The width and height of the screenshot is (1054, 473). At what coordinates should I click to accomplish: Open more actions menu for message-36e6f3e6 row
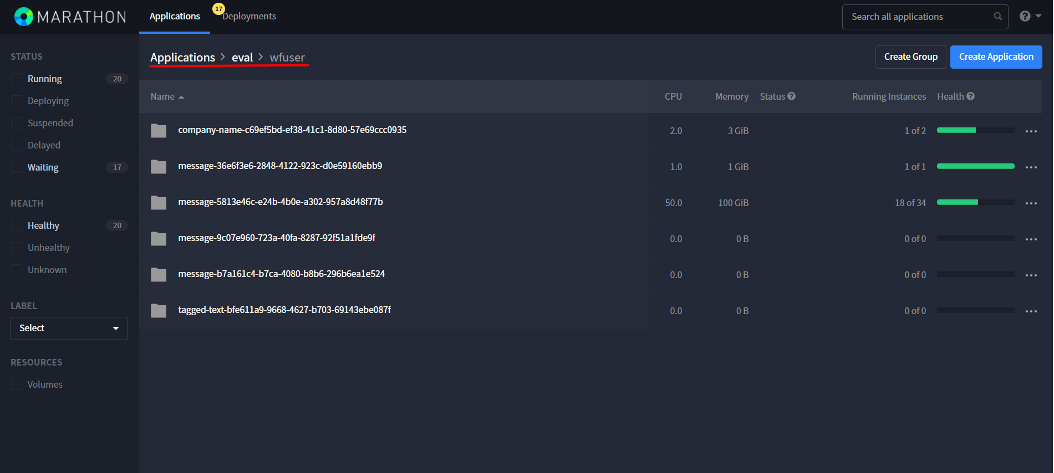pos(1031,167)
